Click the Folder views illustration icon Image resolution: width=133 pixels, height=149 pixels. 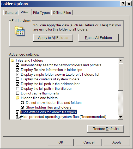point(20,31)
